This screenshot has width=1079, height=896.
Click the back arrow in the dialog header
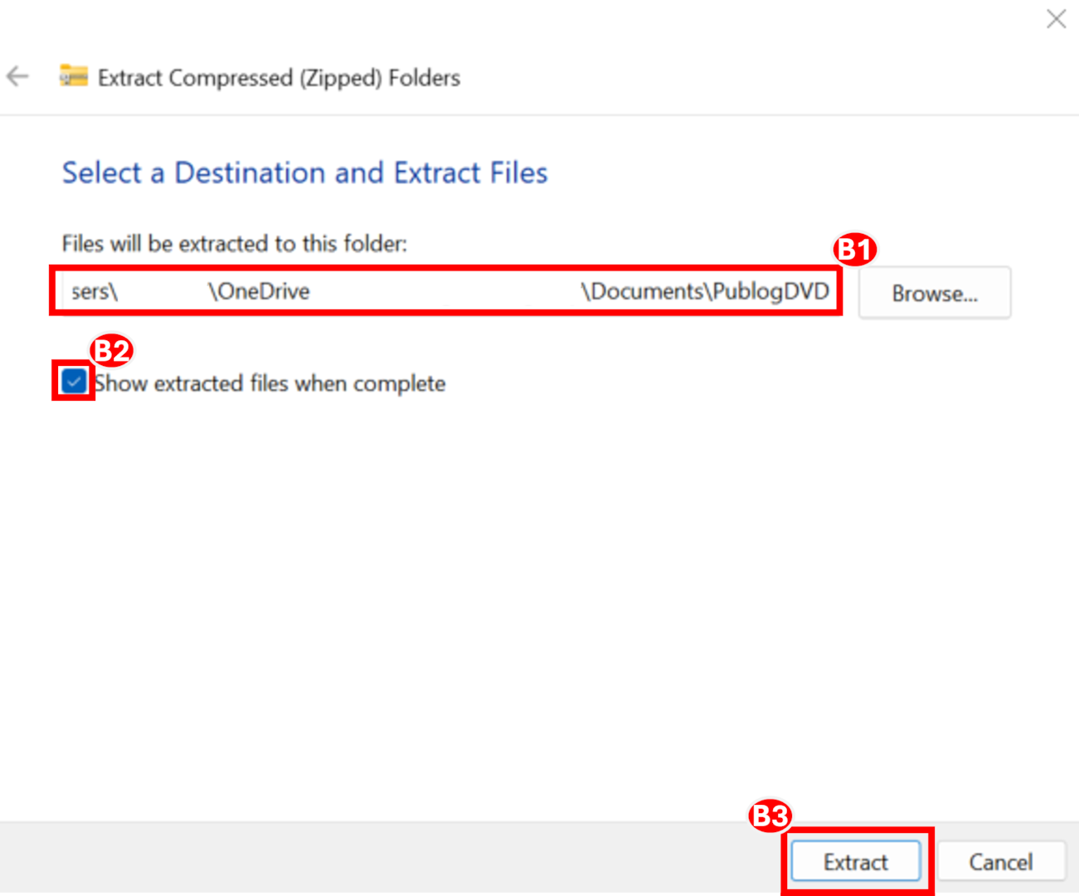(17, 77)
